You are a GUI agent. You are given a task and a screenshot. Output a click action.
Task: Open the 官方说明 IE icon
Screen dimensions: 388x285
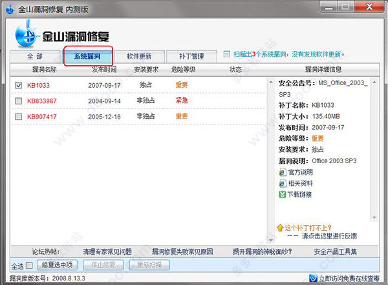click(282, 172)
